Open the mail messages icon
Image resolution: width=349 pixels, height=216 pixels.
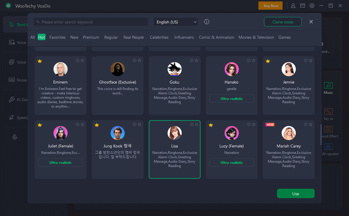point(302,6)
